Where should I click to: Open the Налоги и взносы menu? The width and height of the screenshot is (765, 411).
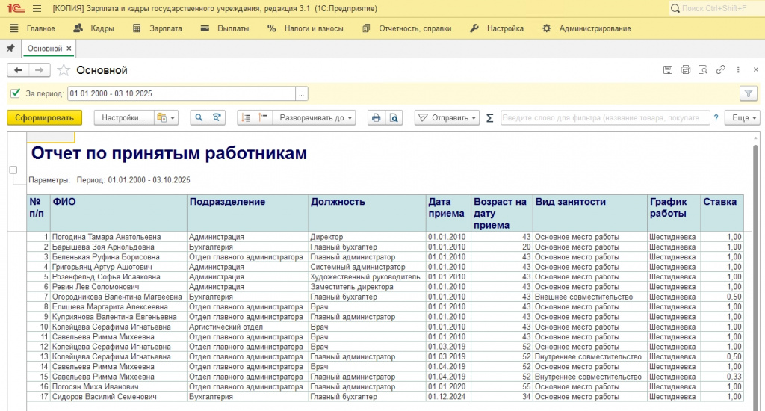[306, 28]
